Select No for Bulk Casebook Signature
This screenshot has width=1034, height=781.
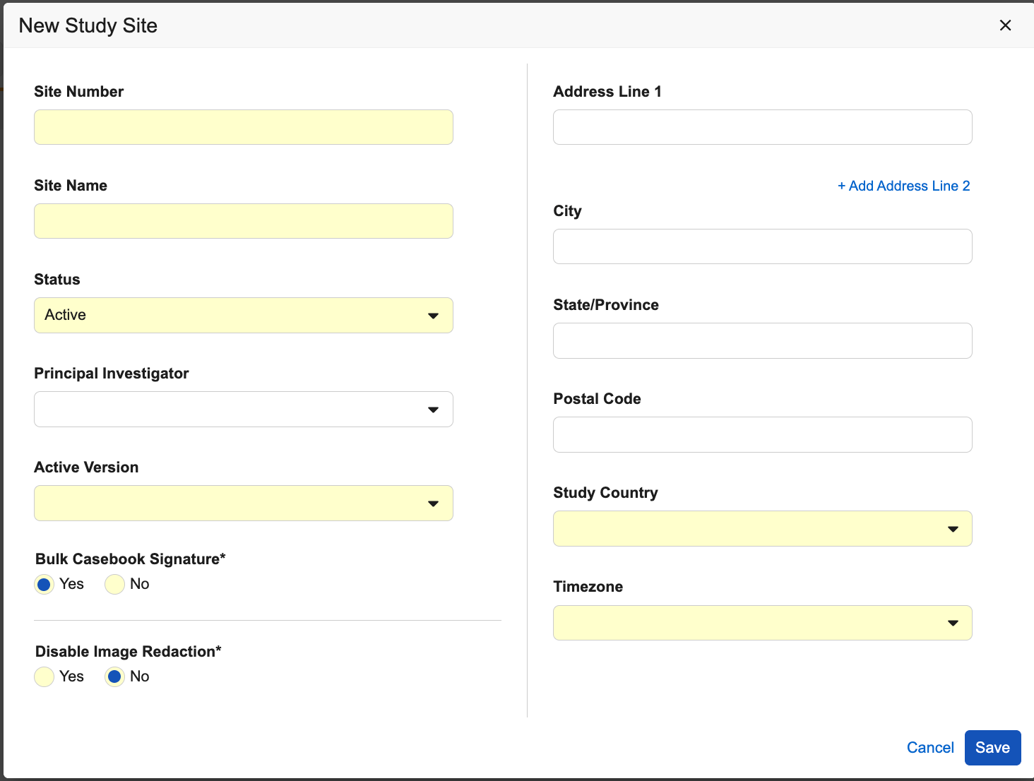click(115, 585)
